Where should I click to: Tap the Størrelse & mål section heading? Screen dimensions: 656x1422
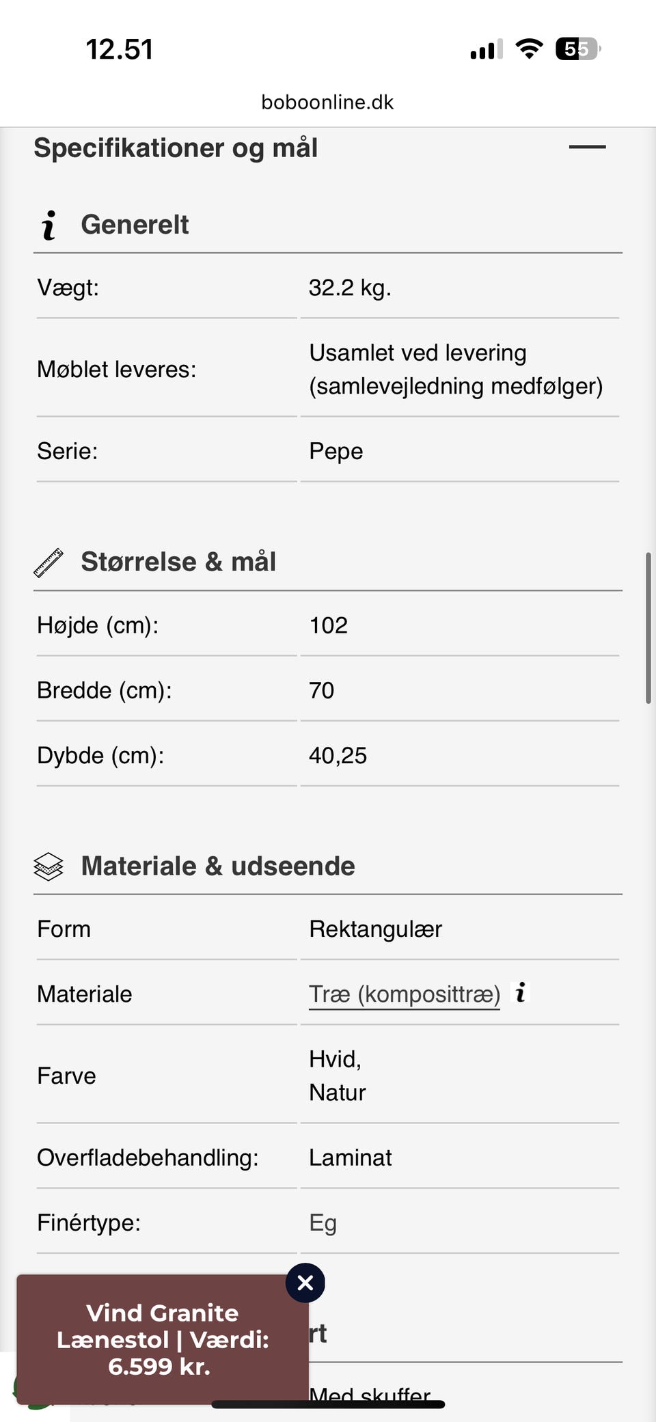click(178, 562)
